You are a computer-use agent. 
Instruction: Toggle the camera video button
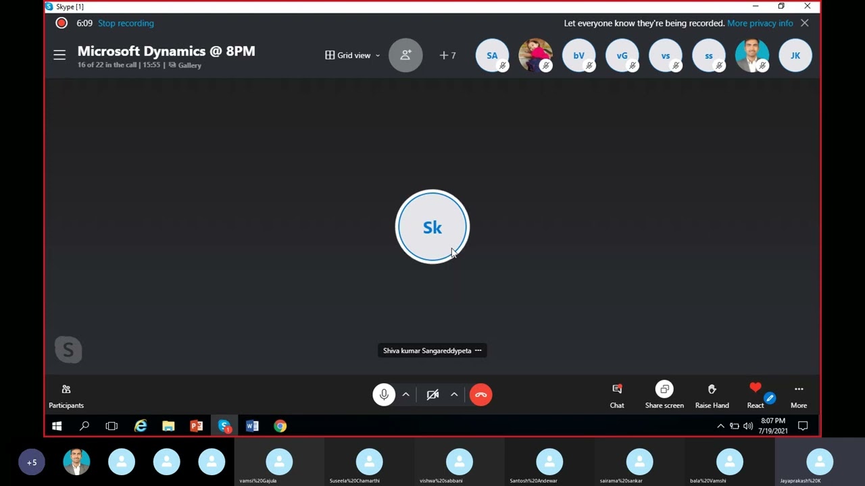click(x=432, y=394)
